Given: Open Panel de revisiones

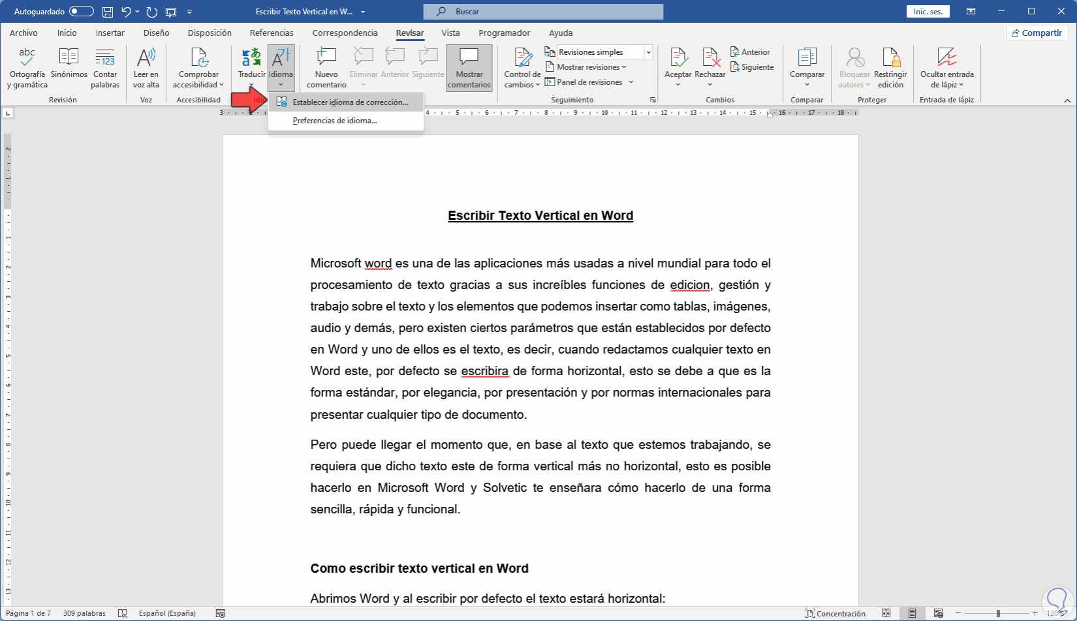Looking at the screenshot, I should pos(584,82).
